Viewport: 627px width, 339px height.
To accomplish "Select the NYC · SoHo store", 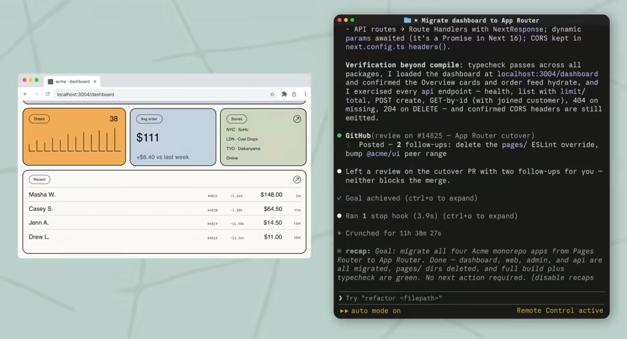I will tap(237, 130).
